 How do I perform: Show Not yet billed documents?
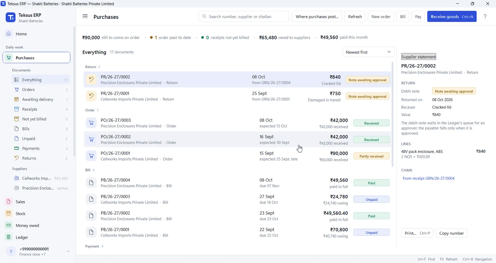41,119
